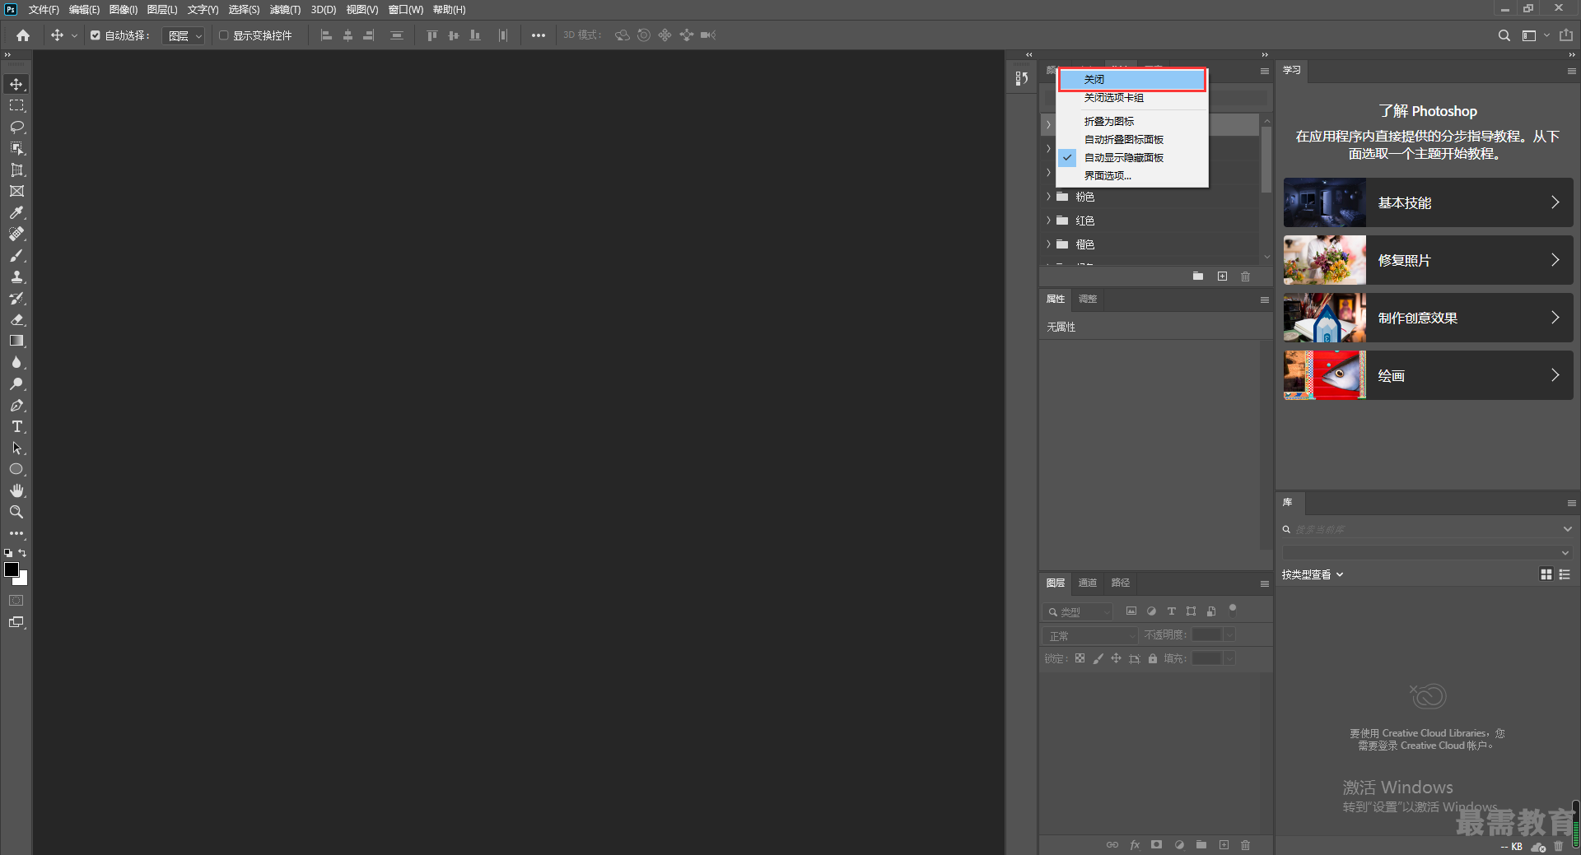Open the 基本技能 tutorial
This screenshot has height=855, width=1581.
1428,202
